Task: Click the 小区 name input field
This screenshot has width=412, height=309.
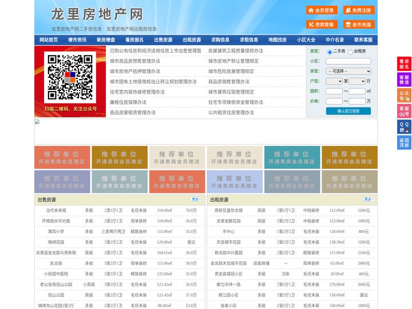Action: pyautogui.click(x=348, y=61)
